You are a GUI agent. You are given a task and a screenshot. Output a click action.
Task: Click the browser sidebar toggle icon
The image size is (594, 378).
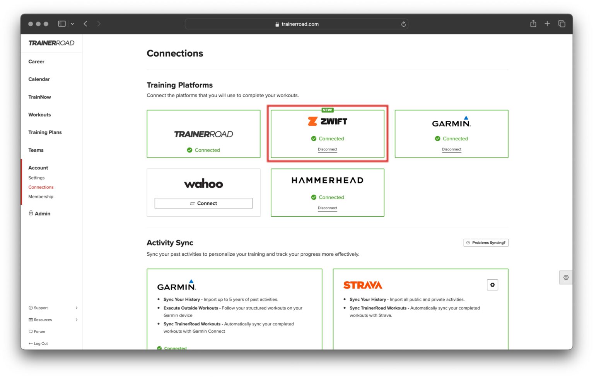61,24
